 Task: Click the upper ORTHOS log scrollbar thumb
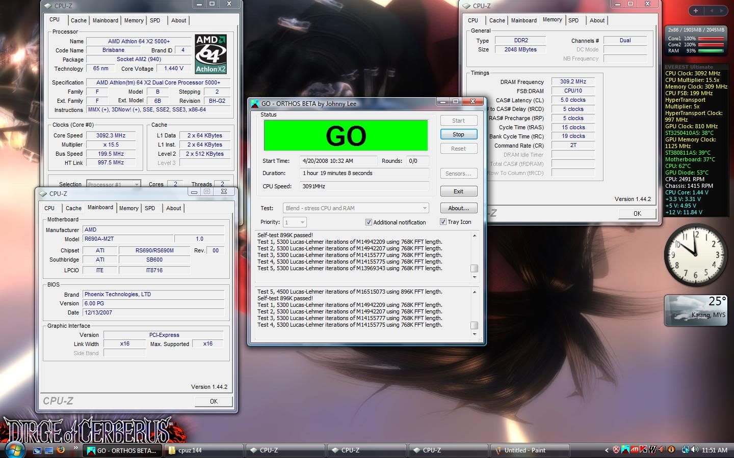point(474,268)
